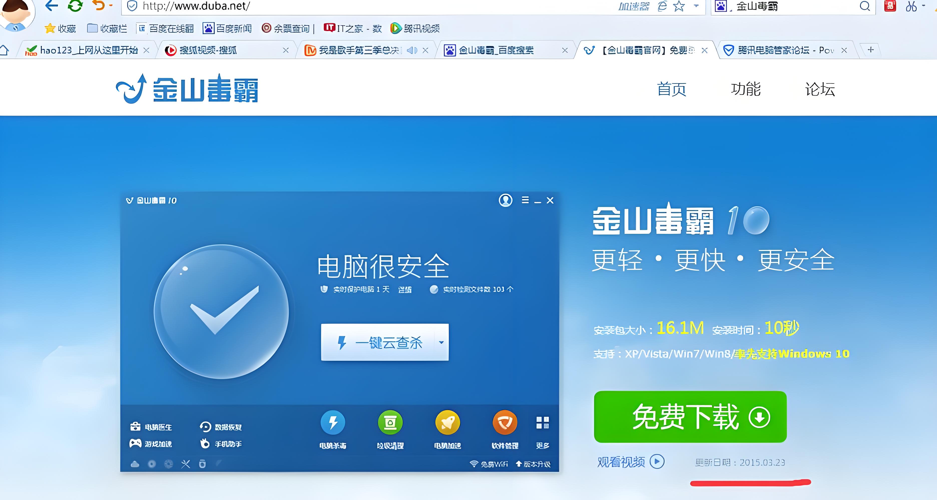Open a new tab with plus button

870,50
